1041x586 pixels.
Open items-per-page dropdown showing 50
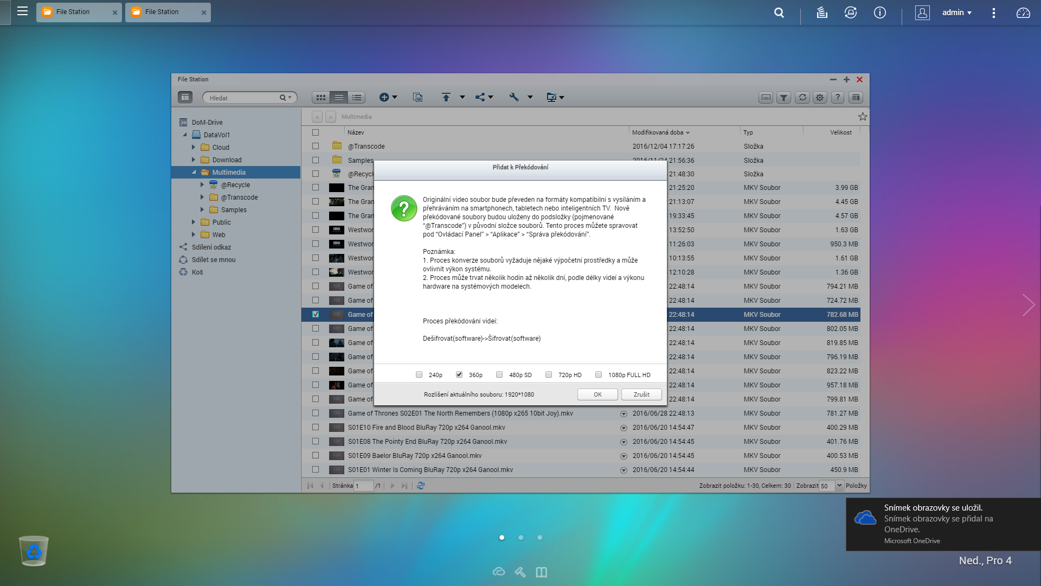839,486
